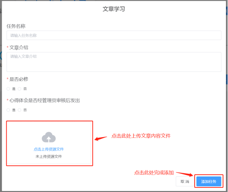The image size is (228, 192).
Task: Focus the 任务名称 input field
Action: point(114,36)
